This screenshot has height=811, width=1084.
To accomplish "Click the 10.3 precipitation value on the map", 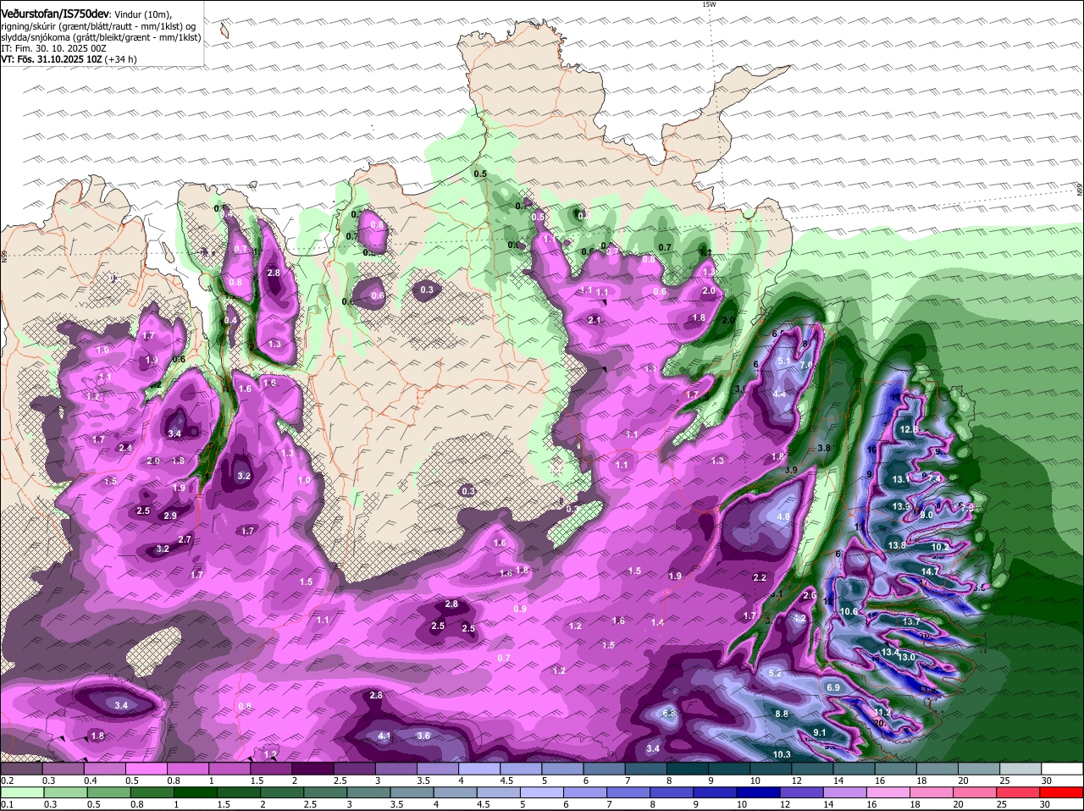I will point(782,754).
